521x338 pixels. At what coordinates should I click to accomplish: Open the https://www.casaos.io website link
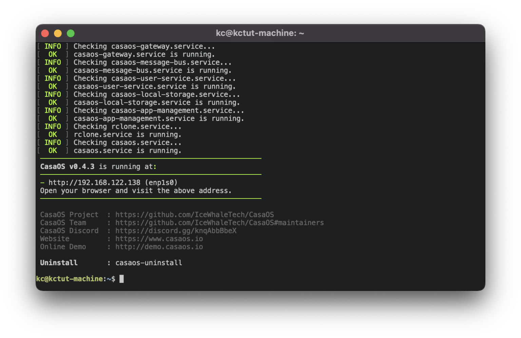click(159, 239)
